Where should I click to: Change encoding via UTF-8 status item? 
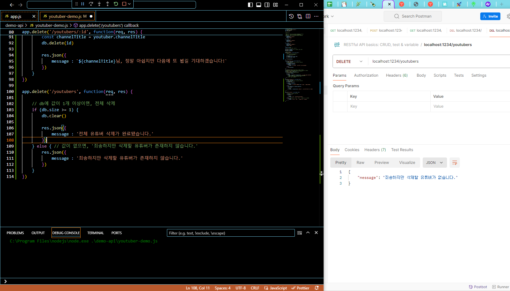[241, 288]
